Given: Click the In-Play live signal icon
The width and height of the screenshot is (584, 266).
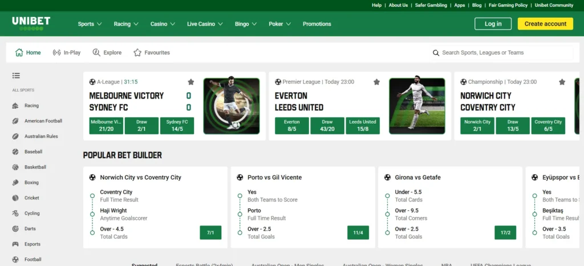Looking at the screenshot, I should click(x=56, y=53).
